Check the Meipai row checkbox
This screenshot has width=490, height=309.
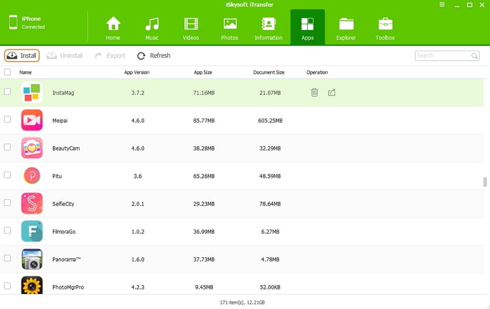pyautogui.click(x=7, y=119)
